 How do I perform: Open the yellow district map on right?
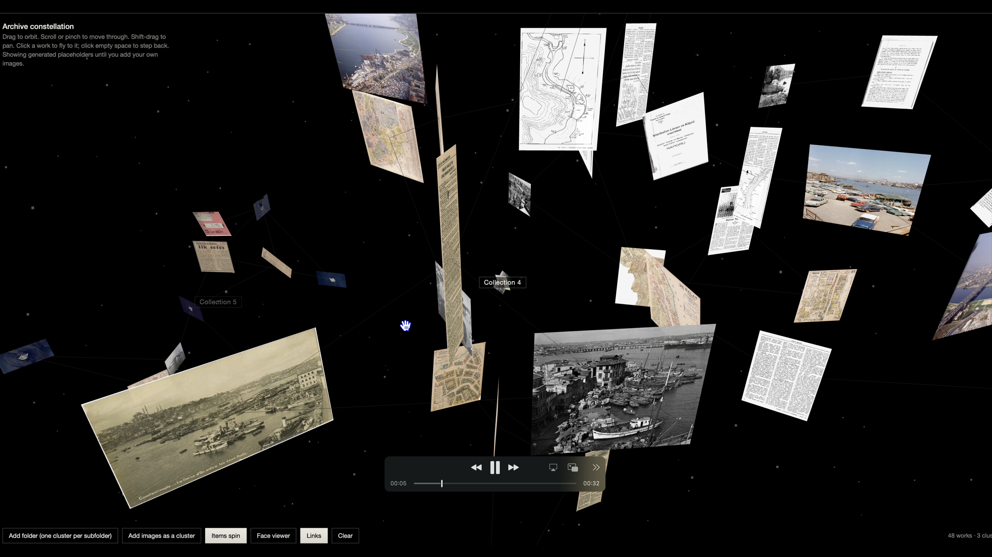click(825, 296)
